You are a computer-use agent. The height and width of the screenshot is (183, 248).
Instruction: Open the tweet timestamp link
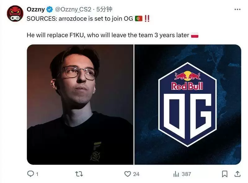coord(104,9)
